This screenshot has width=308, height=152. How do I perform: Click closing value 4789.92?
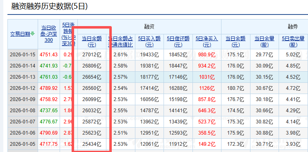[x=49, y=88]
